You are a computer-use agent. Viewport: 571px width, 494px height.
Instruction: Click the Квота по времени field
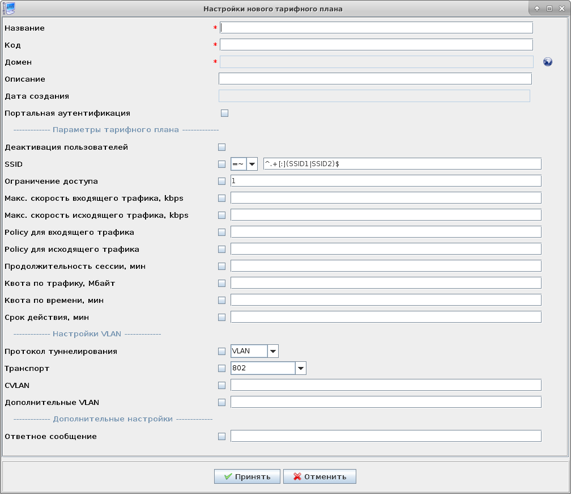(x=386, y=300)
